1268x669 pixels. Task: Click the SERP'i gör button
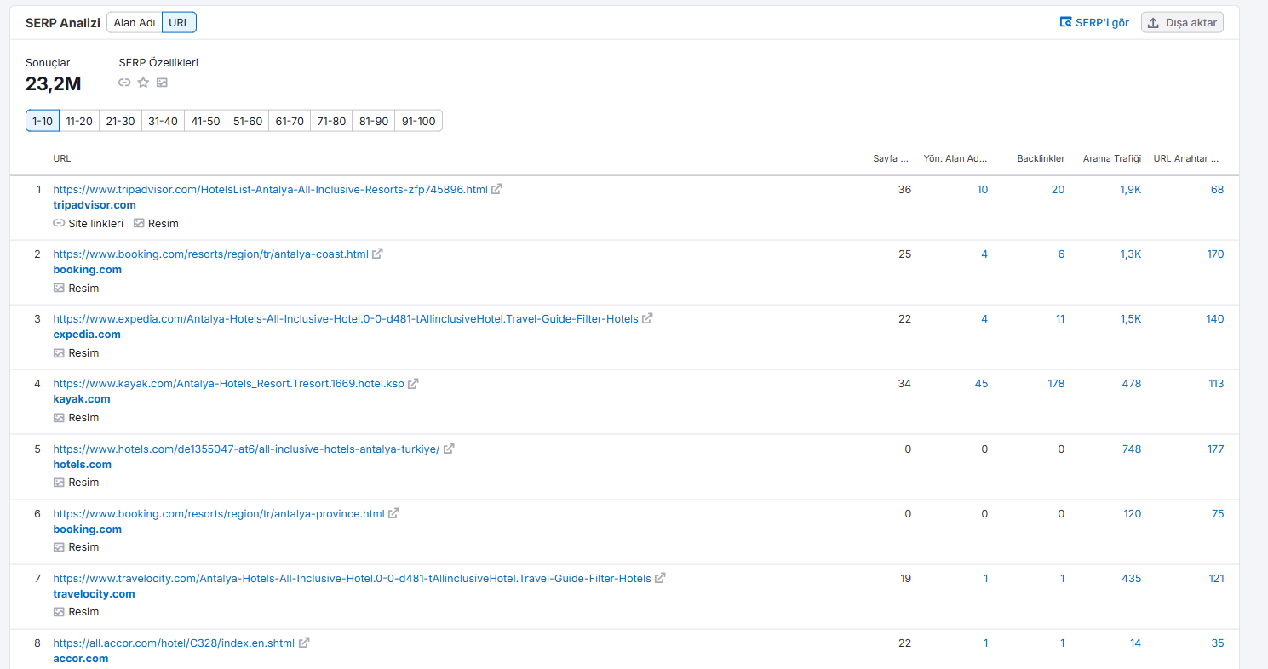point(1094,23)
